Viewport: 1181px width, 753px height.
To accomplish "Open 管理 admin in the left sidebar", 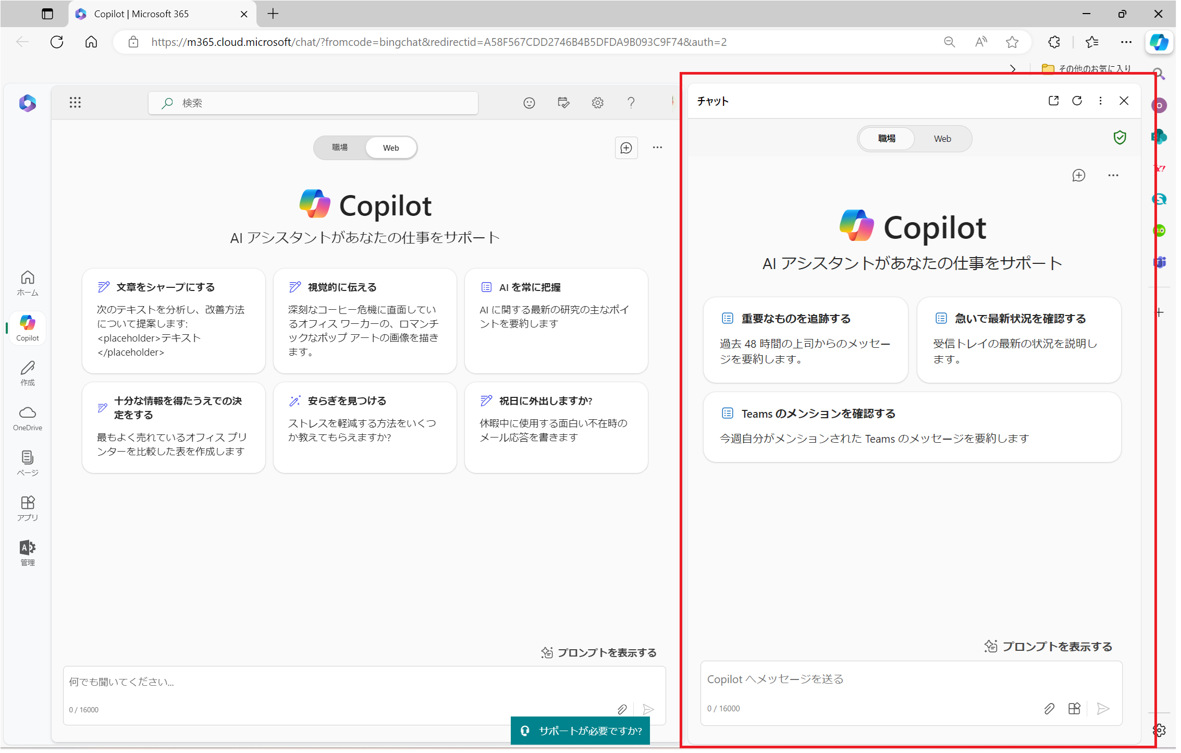I will pos(28,553).
